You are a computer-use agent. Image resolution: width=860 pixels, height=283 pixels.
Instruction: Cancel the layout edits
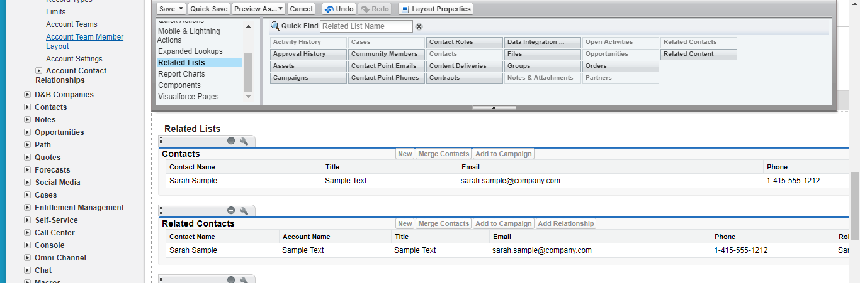[302, 9]
